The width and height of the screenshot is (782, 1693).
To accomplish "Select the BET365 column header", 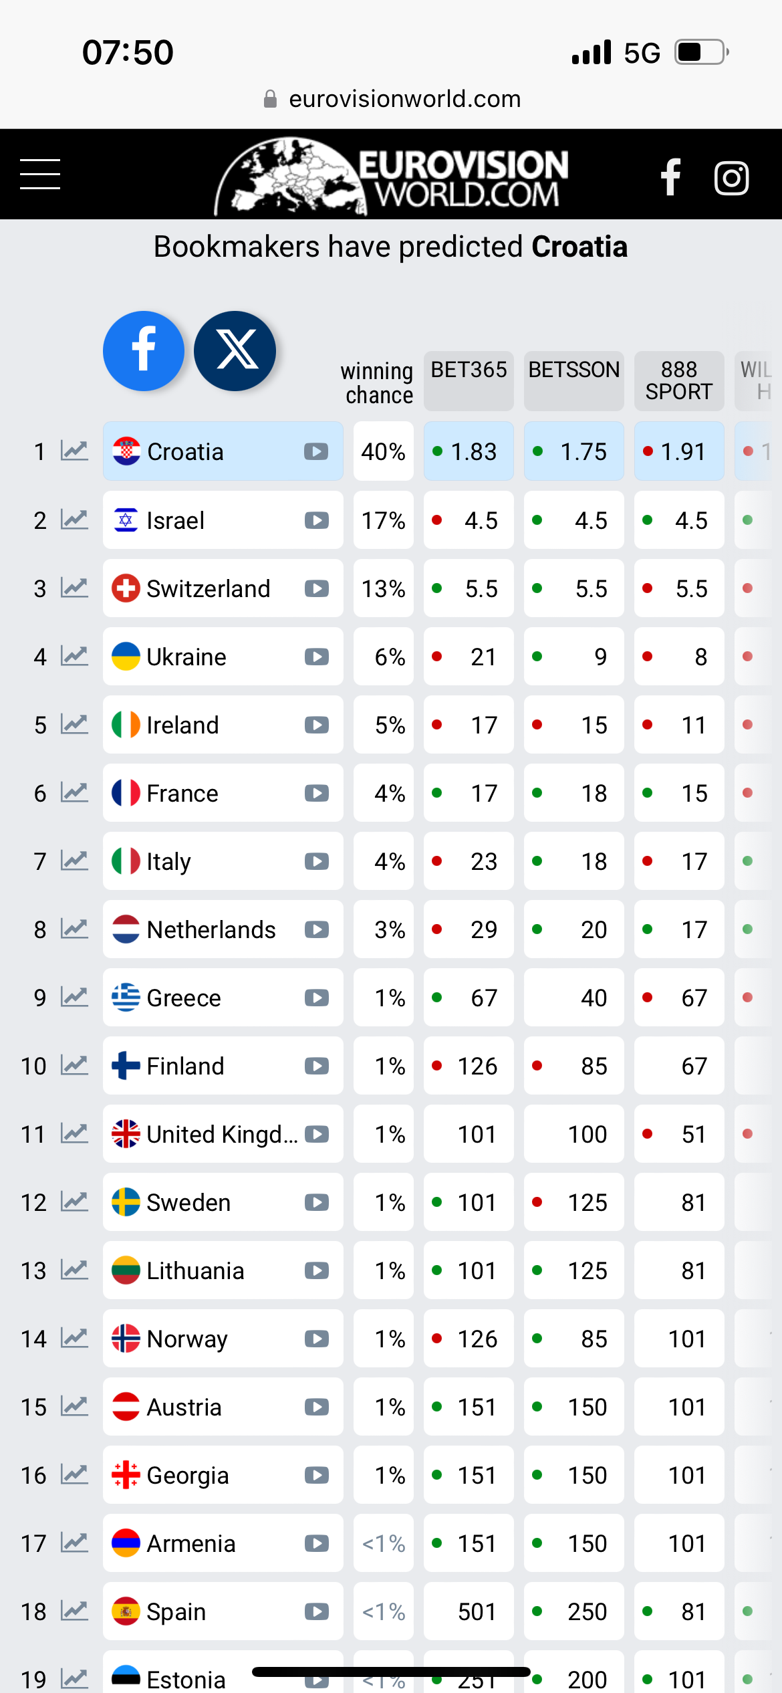I will [469, 380].
